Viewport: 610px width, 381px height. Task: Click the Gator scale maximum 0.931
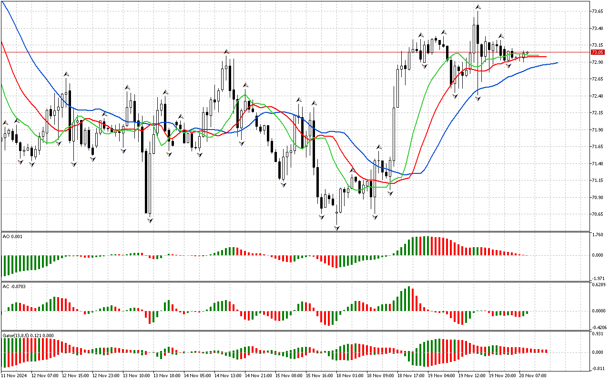coord(598,334)
